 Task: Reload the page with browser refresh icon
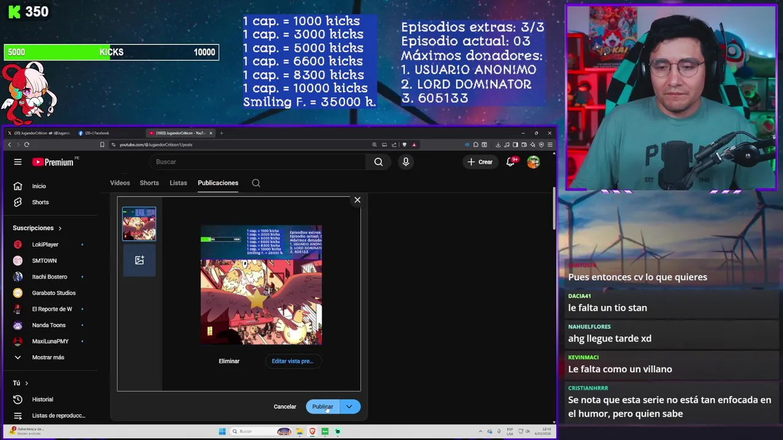(26, 145)
